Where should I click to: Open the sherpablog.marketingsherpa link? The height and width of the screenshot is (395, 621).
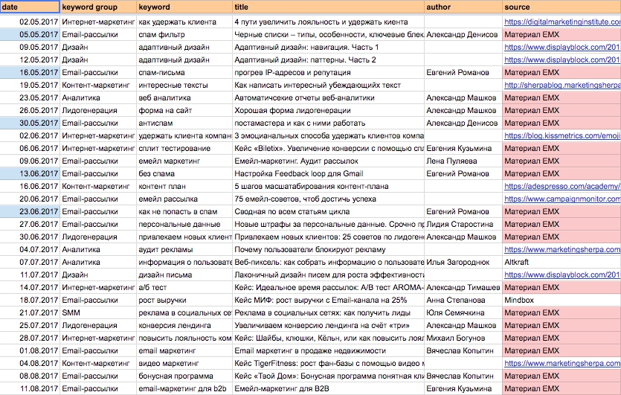click(562, 86)
